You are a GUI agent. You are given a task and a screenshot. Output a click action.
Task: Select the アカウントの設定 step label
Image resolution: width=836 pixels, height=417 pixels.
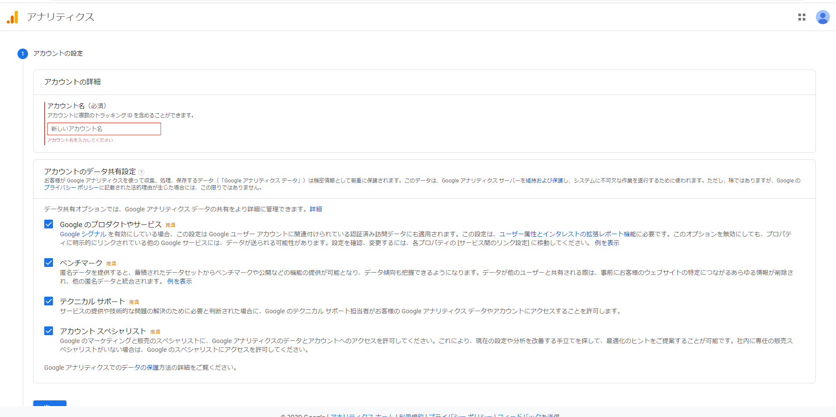pos(58,53)
